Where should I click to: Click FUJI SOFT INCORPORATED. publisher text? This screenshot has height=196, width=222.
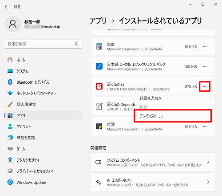click(127, 89)
